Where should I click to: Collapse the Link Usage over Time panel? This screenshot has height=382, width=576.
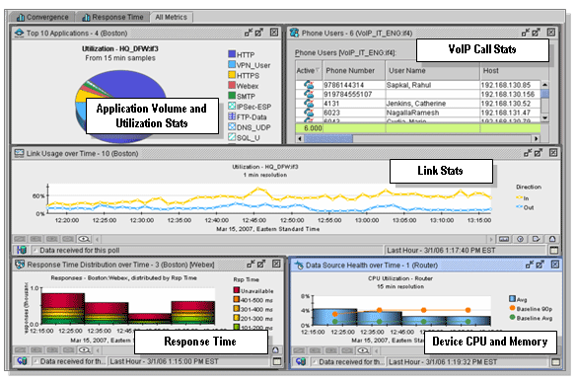tap(528, 153)
